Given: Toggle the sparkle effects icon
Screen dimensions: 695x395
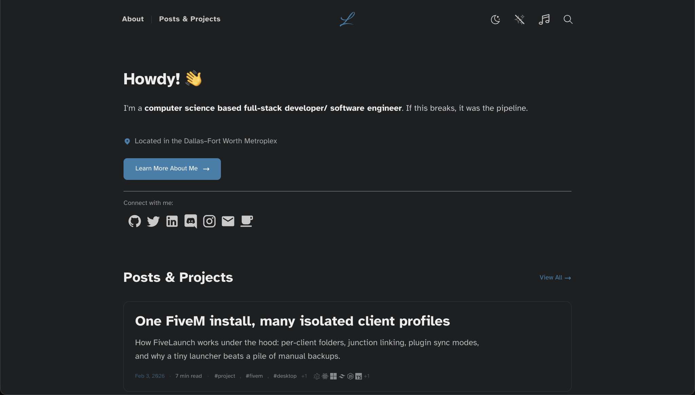Looking at the screenshot, I should (520, 20).
